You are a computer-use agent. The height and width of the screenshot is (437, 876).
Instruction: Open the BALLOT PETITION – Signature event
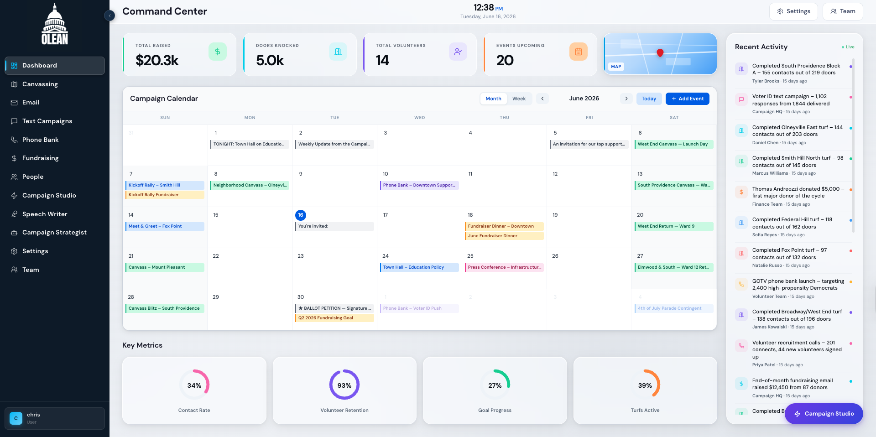click(334, 308)
